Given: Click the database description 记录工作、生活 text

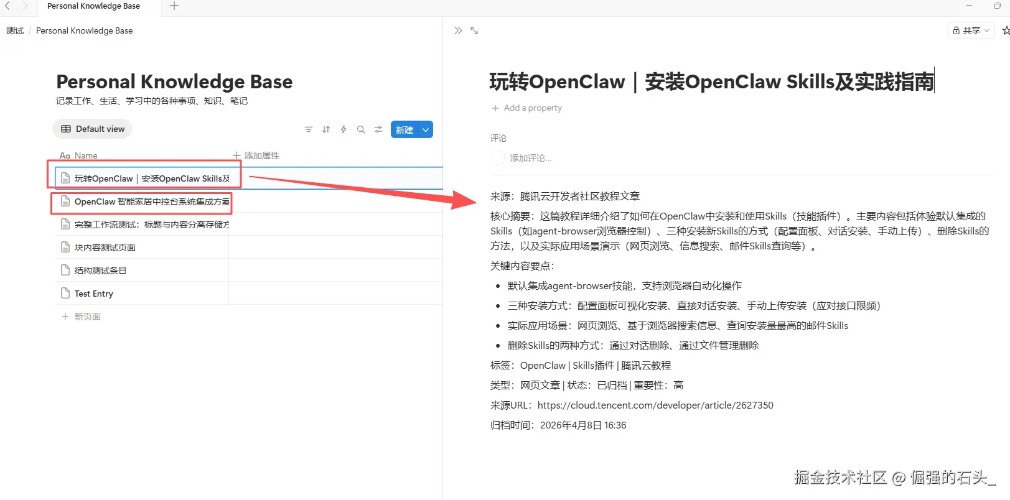Looking at the screenshot, I should [x=152, y=101].
